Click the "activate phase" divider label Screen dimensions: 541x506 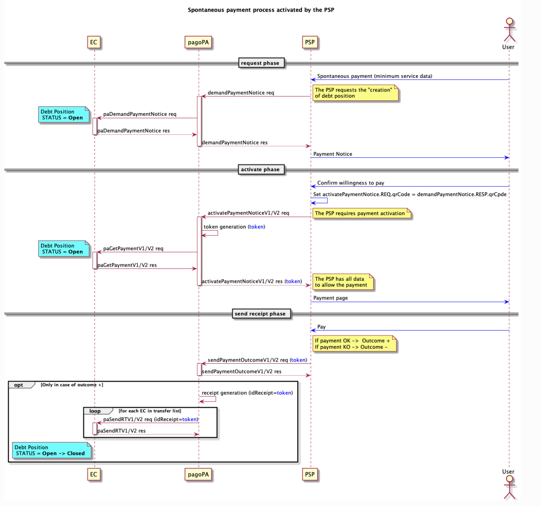pos(260,169)
